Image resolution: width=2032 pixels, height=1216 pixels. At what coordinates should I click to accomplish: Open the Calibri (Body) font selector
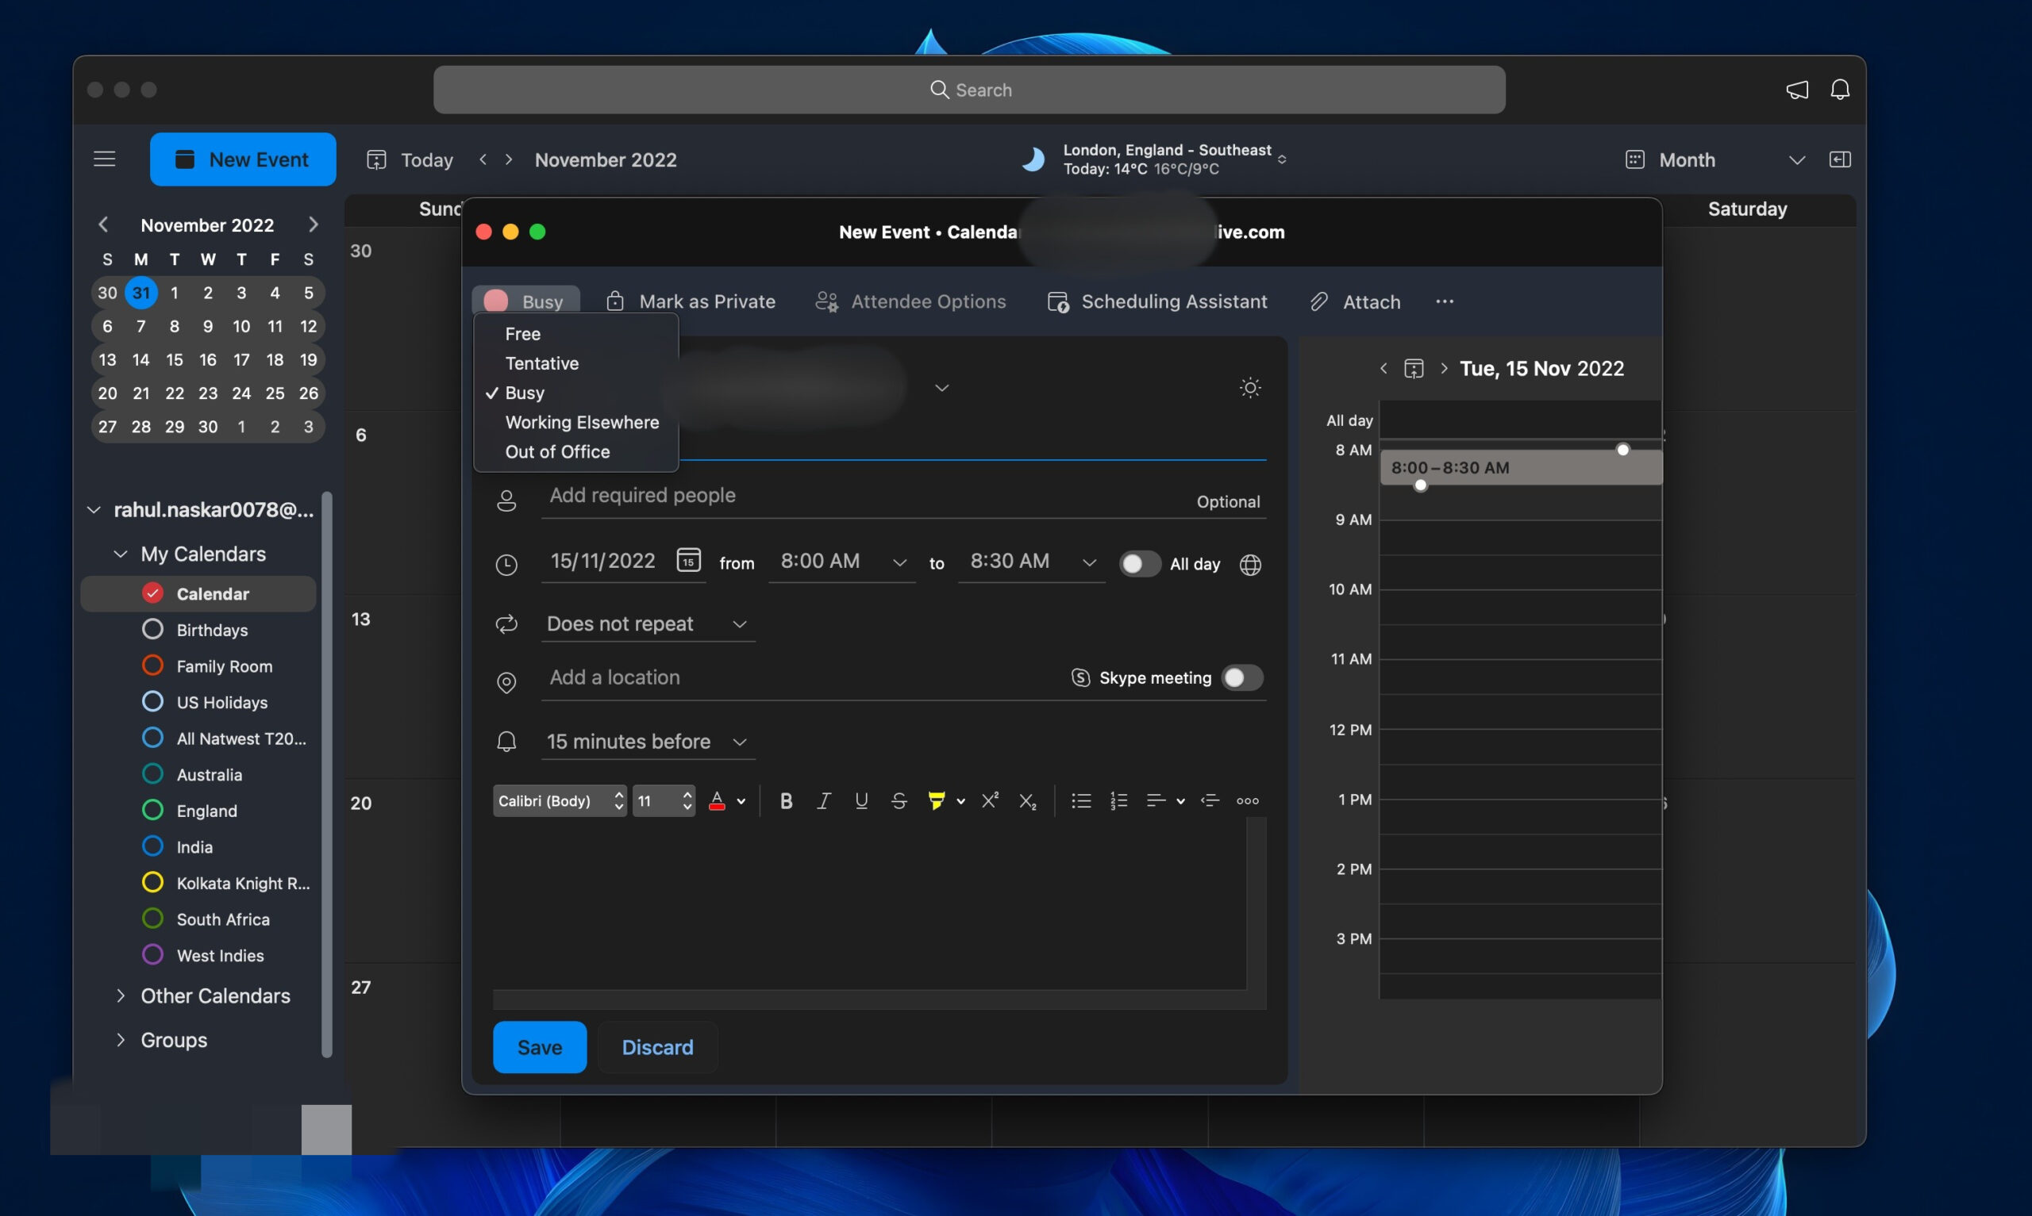[x=560, y=800]
